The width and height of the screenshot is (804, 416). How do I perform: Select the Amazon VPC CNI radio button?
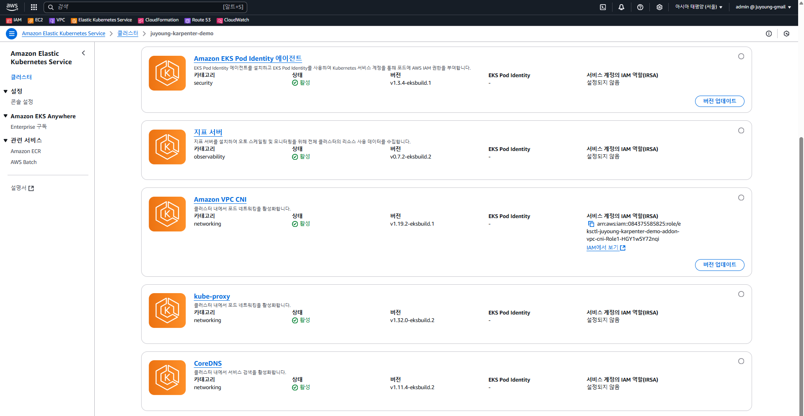(741, 198)
